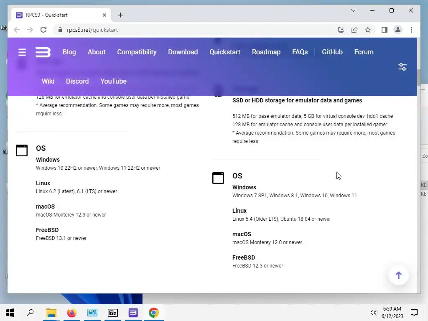Image resolution: width=428 pixels, height=321 pixels.
Task: Open the Blog menu item
Action: [x=69, y=52]
